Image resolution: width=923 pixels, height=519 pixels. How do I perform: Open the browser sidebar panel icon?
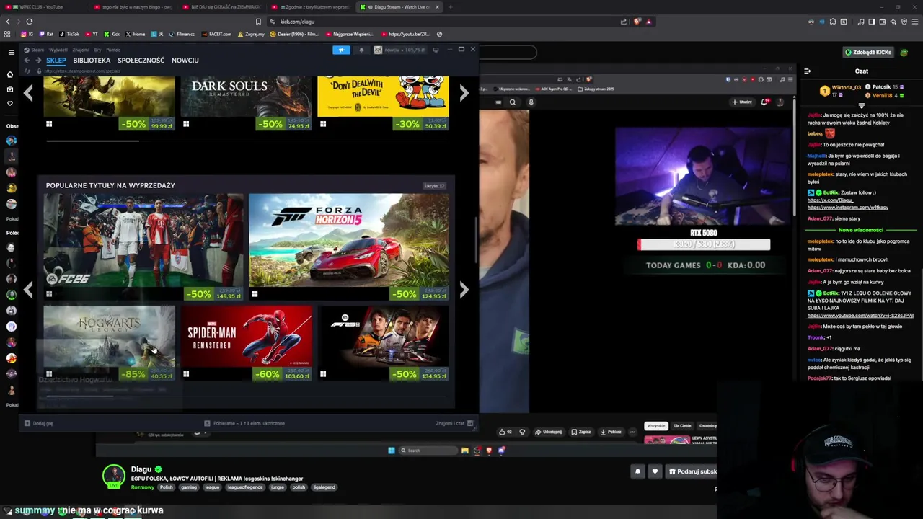[x=871, y=22]
